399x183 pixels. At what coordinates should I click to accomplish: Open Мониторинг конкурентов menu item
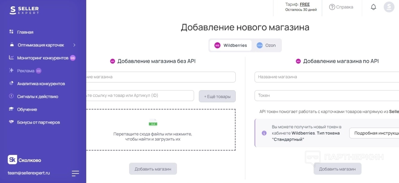(43, 58)
